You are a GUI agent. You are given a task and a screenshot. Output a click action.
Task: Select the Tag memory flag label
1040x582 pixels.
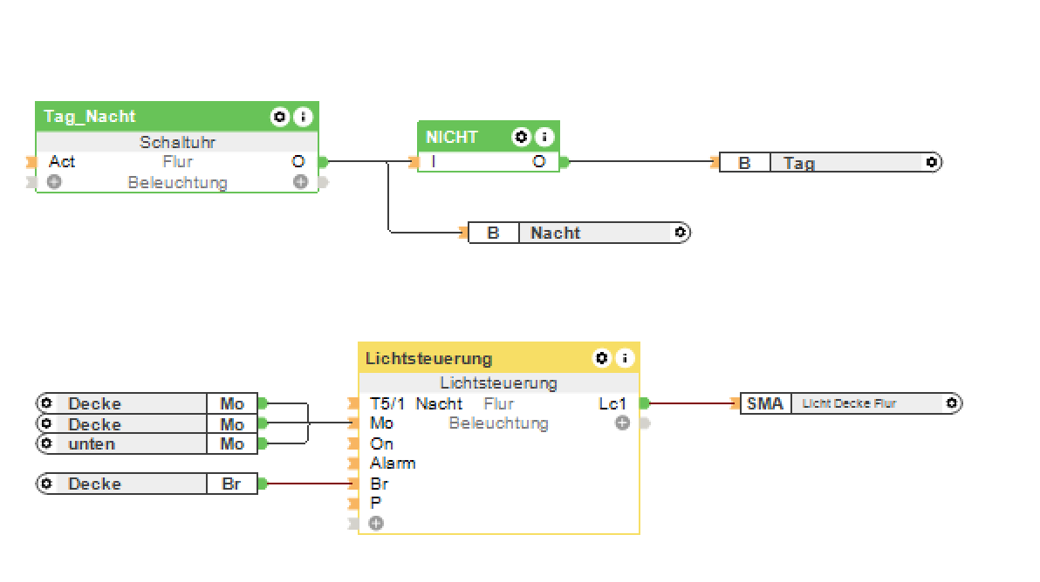[799, 163]
